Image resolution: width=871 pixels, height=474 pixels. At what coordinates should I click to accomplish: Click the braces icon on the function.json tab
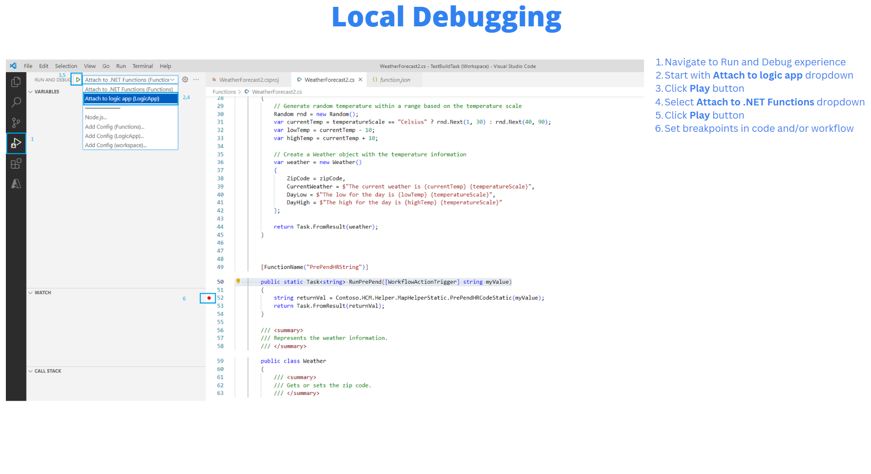375,80
